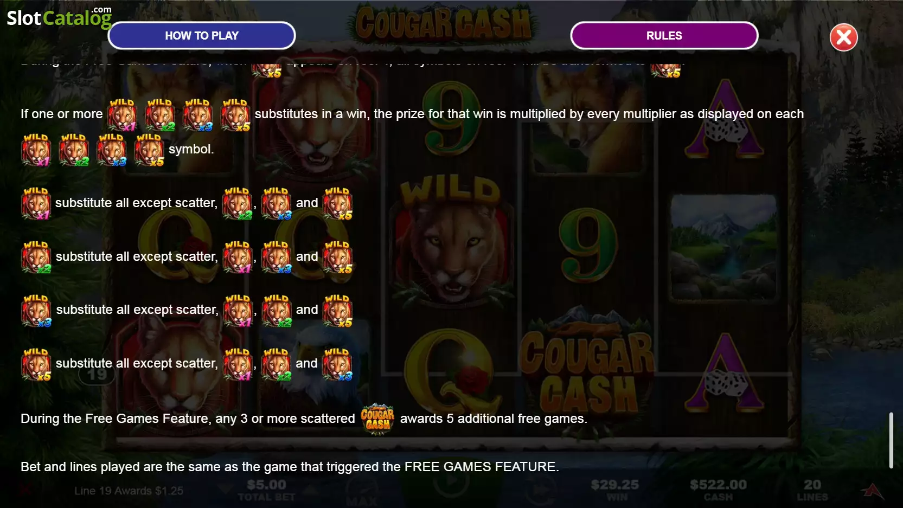Screen dimensions: 903x508
Task: Click the Wild x2 icon starting second substitute row
Action: pyautogui.click(x=36, y=257)
